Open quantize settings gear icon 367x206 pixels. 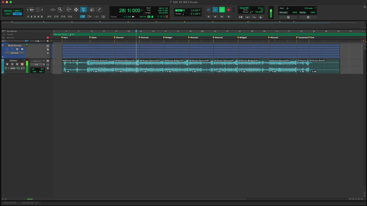(308, 17)
